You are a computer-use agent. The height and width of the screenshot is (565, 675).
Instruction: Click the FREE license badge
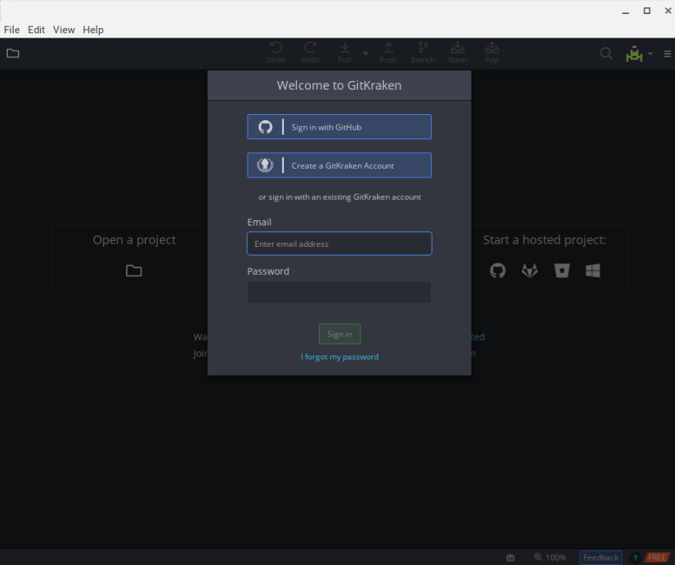(x=657, y=558)
